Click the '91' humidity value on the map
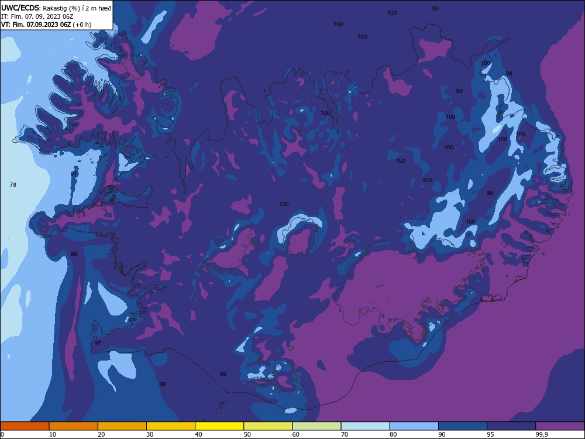This screenshot has width=585, height=439. (x=74, y=174)
